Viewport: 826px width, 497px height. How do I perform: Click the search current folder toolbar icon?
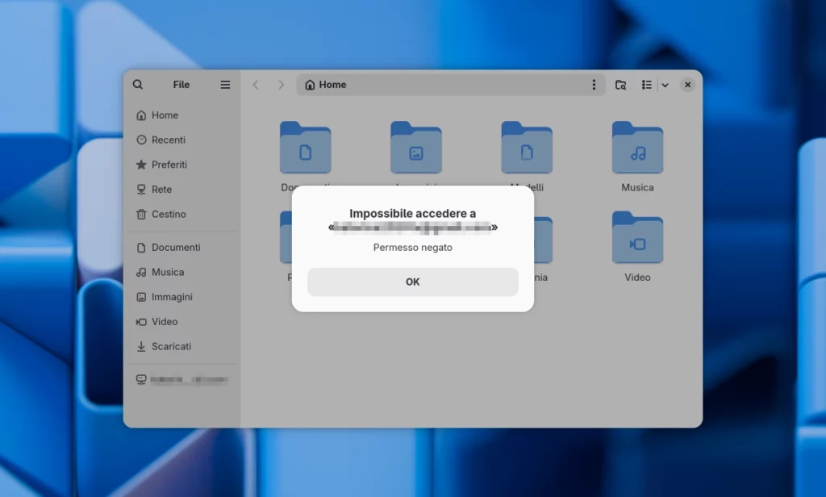point(620,84)
